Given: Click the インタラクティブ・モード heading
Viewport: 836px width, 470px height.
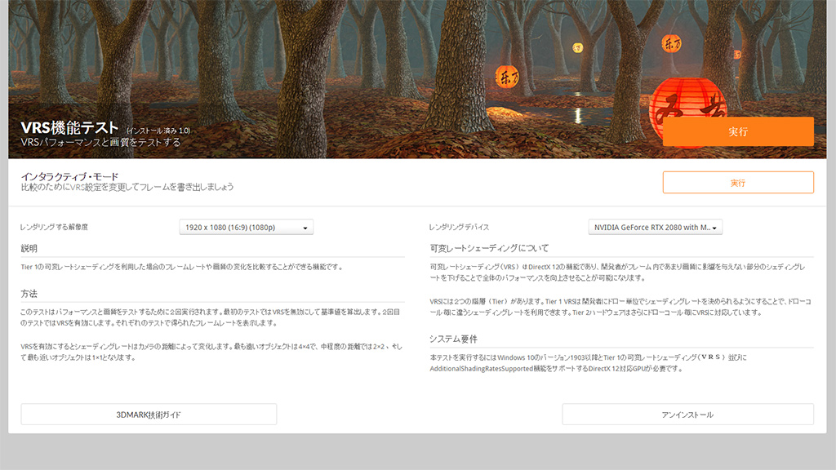Looking at the screenshot, I should pyautogui.click(x=70, y=176).
